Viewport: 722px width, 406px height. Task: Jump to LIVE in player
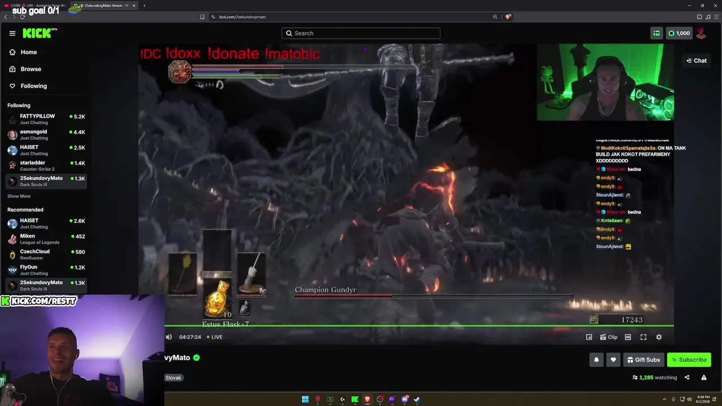pos(214,337)
